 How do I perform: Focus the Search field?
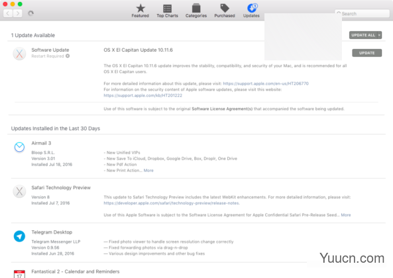[362, 13]
